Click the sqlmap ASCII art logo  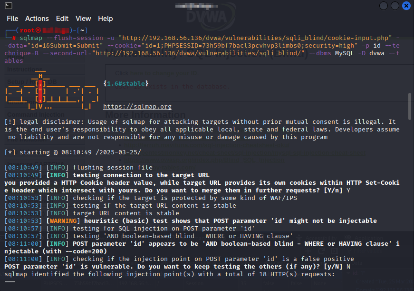[52, 91]
